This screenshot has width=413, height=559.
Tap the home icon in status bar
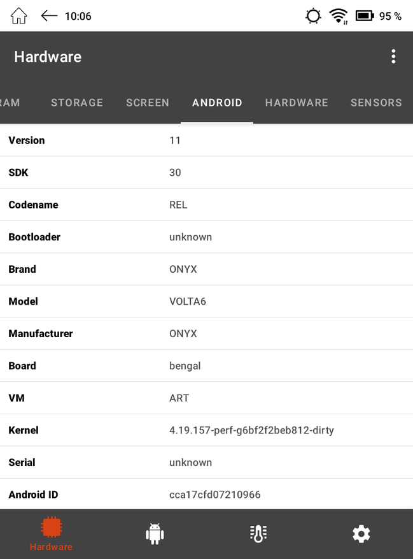pos(18,16)
